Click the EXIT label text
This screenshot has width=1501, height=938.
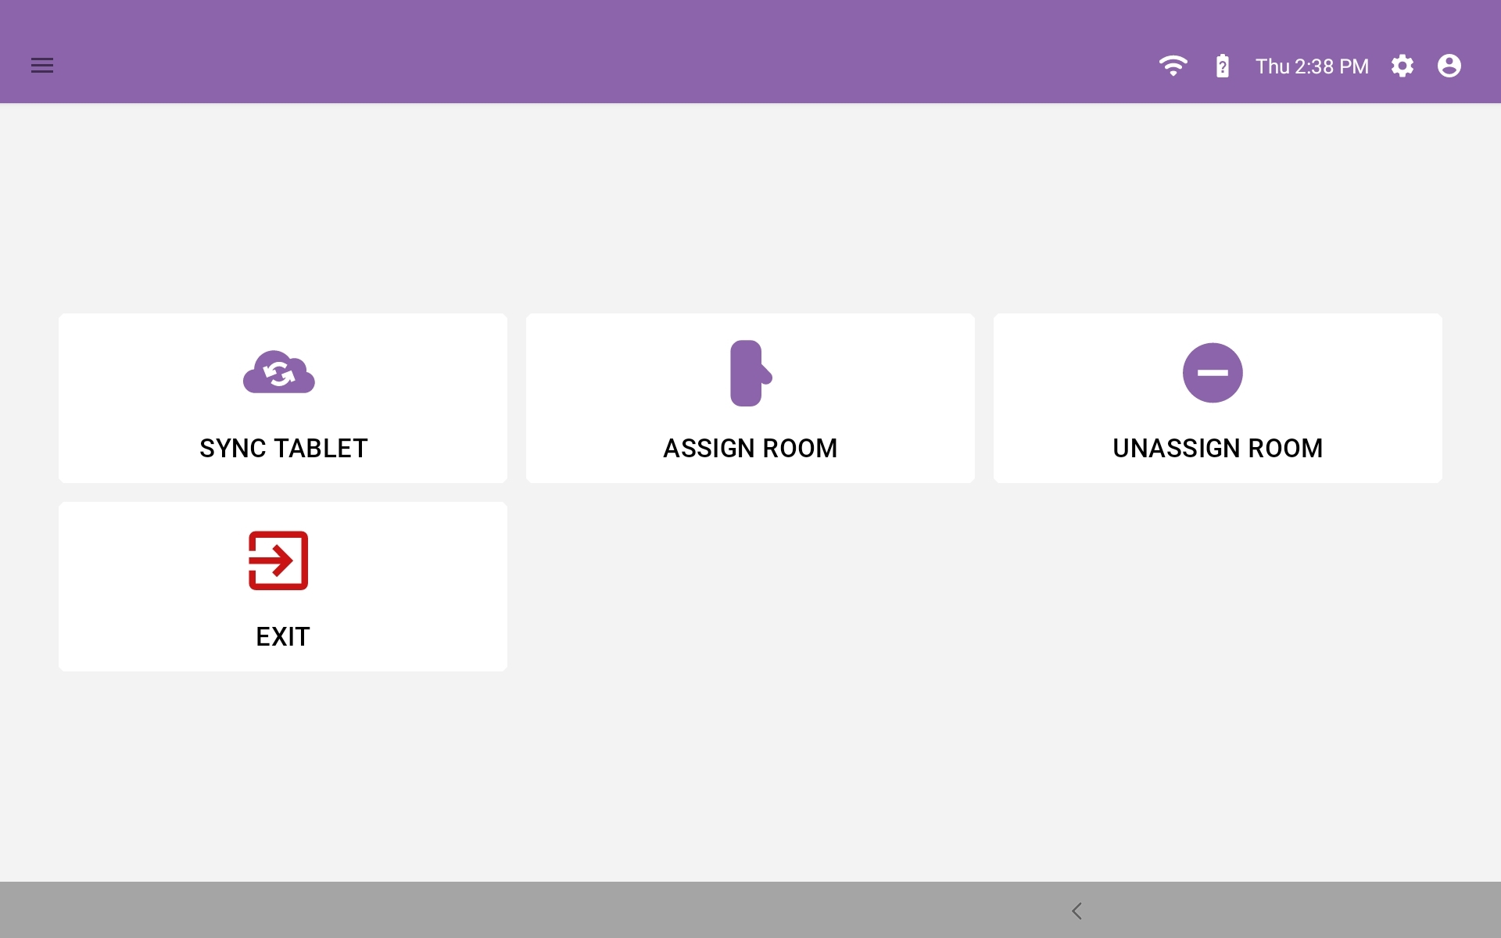click(281, 636)
